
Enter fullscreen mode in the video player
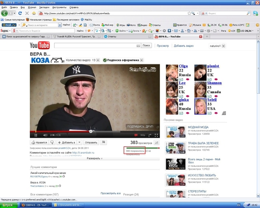pos(157,135)
